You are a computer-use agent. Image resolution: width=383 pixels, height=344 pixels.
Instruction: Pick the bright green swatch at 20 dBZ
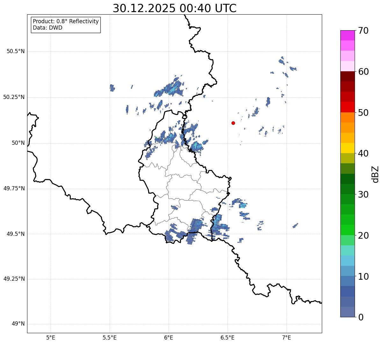coord(347,230)
